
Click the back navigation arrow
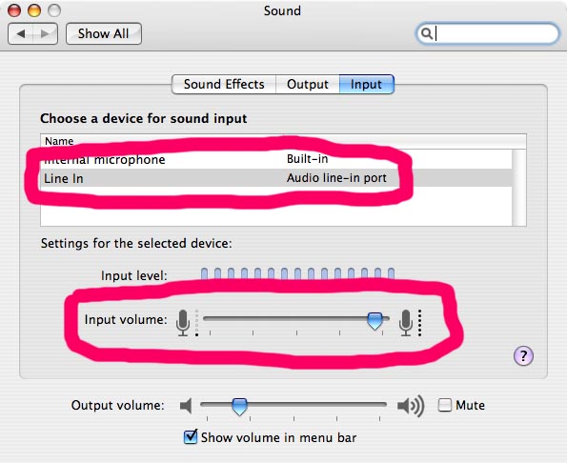pos(21,34)
